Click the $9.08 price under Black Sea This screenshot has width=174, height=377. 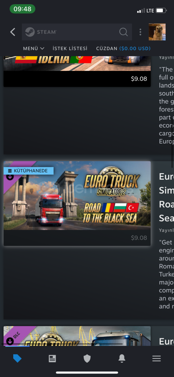[139, 238]
